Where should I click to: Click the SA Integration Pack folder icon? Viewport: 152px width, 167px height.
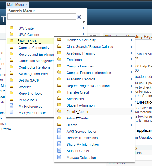11,73
